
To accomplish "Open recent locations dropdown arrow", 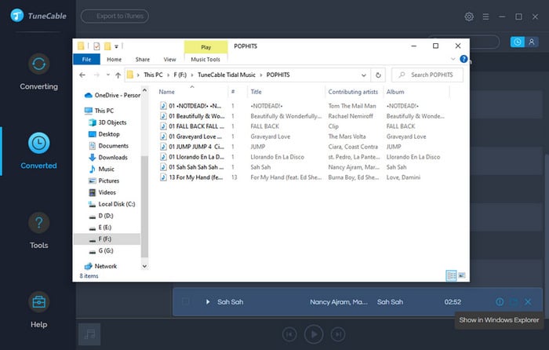I will (108, 75).
